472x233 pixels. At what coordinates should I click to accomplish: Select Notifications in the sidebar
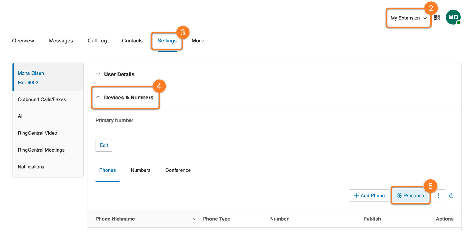pos(31,167)
